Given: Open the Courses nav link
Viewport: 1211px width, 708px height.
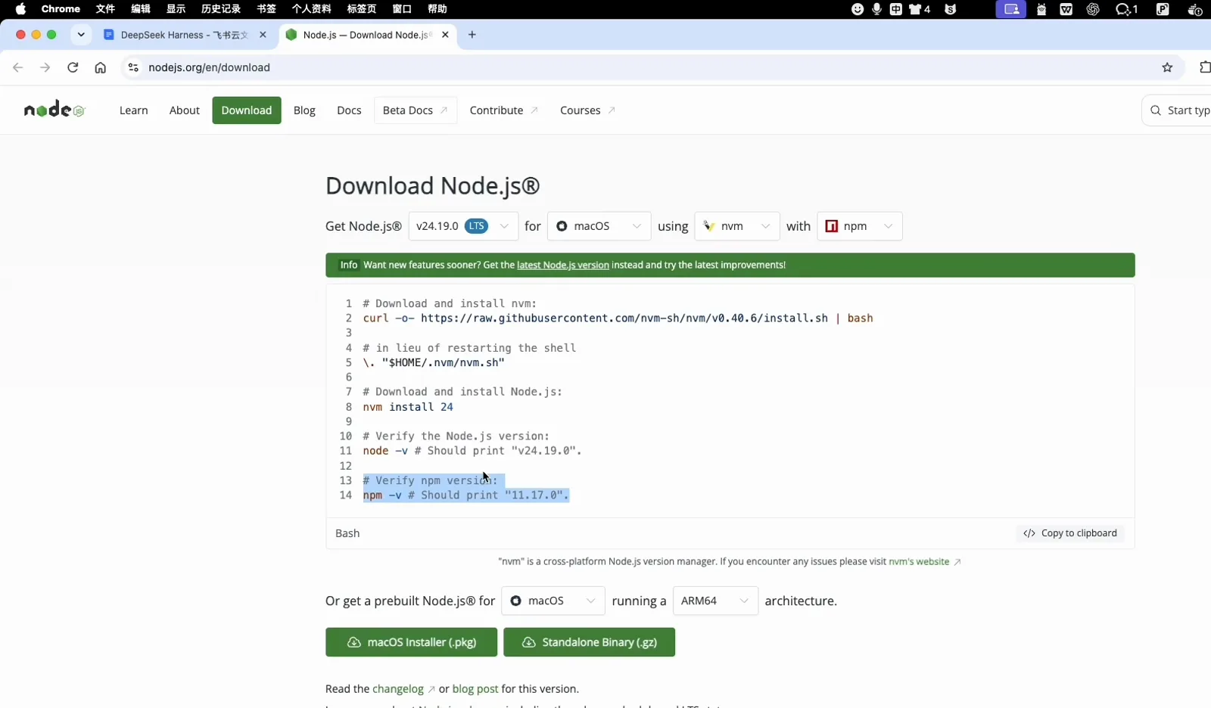Looking at the screenshot, I should pos(588,110).
